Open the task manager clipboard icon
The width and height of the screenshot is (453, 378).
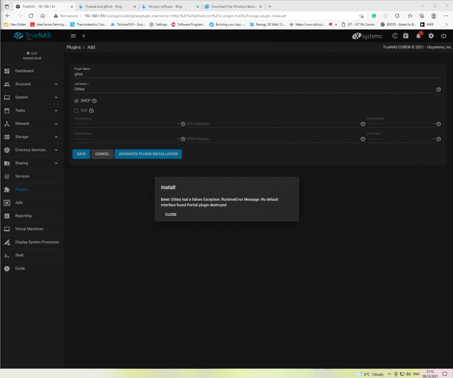(406, 36)
